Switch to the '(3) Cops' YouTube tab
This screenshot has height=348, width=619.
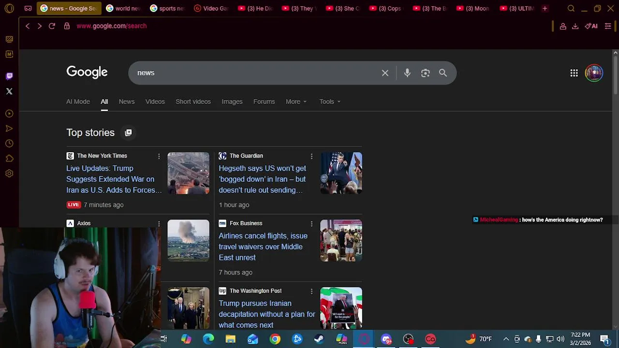click(387, 8)
